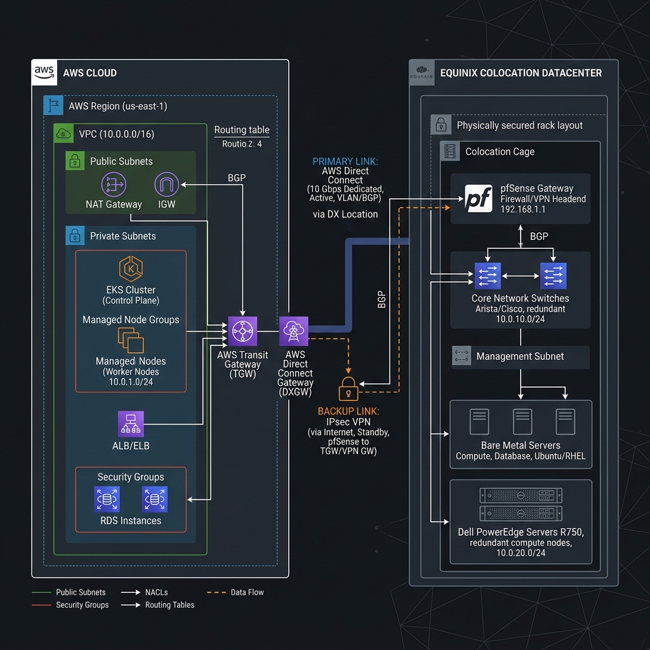This screenshot has height=650, width=650.
Task: Select the Management Subnet label
Action: (520, 357)
